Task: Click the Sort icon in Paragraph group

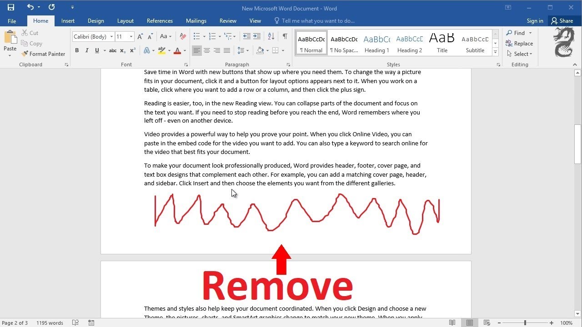Action: (271, 36)
